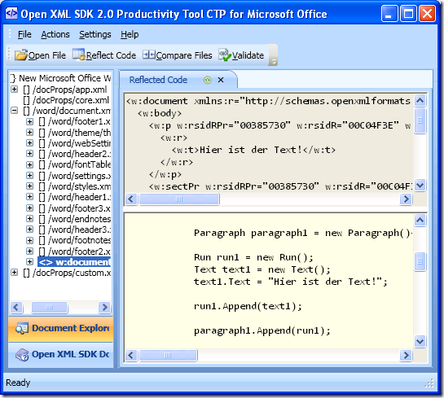Expand the w:document node
The height and width of the screenshot is (398, 444).
pyautogui.click(x=29, y=261)
